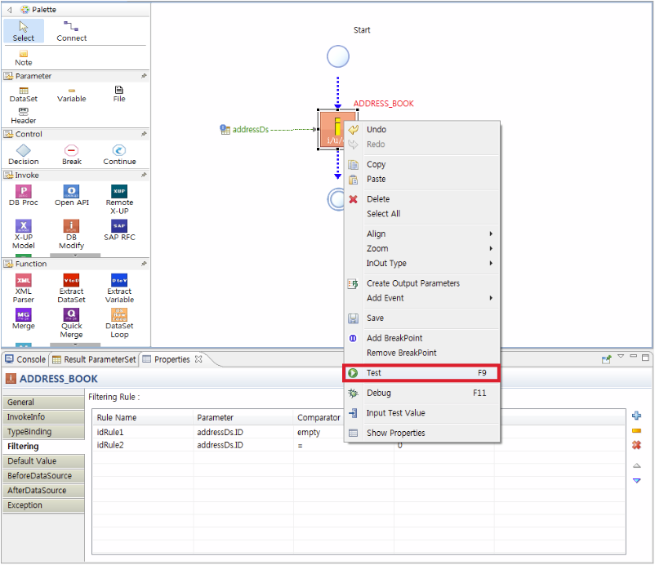655x565 pixels.
Task: Collapse the Invoke drawer header
Action: click(76, 175)
